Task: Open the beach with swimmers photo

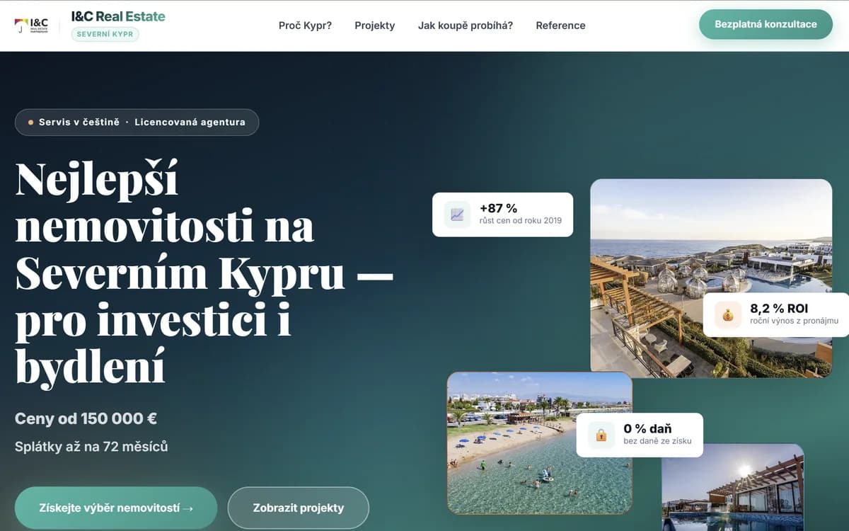Action: [x=539, y=442]
